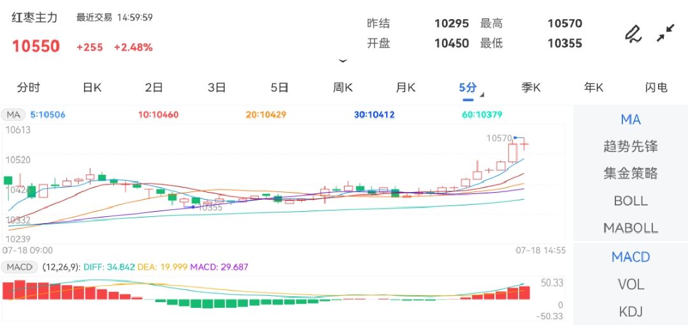Switch to the 日K tab
Image resolution: width=688 pixels, height=325 pixels.
92,87
